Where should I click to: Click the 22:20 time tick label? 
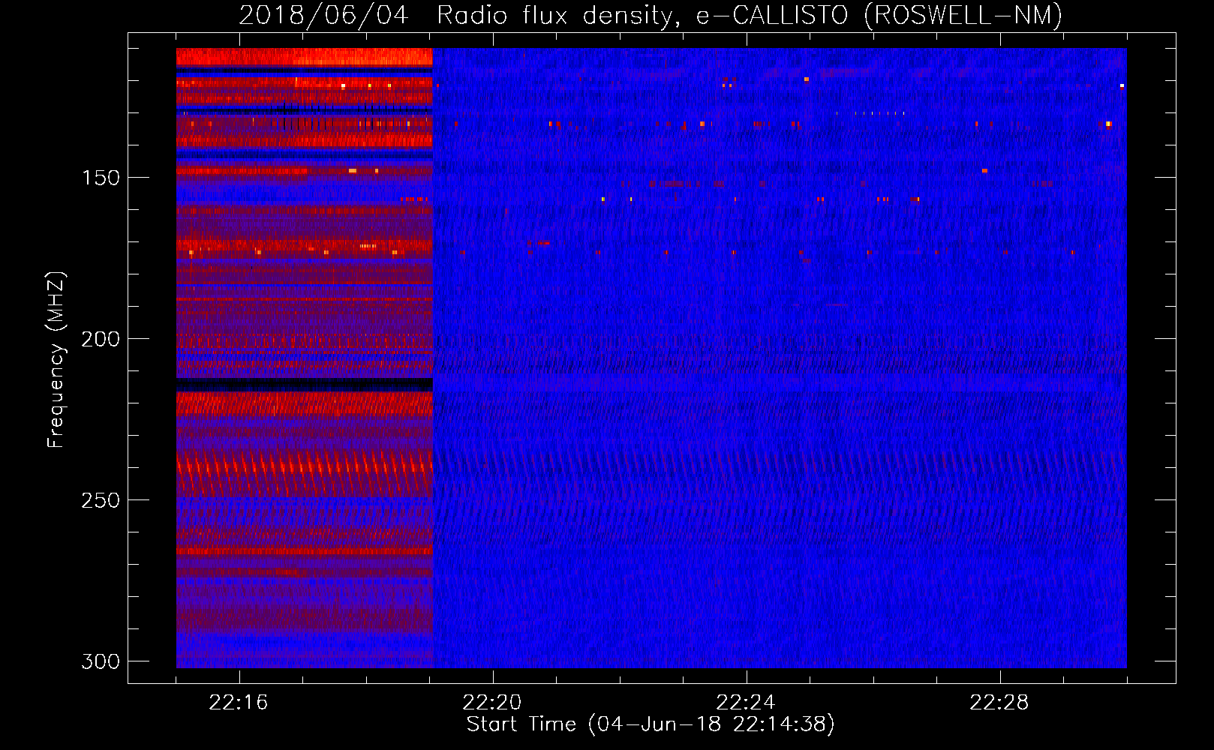pos(492,703)
